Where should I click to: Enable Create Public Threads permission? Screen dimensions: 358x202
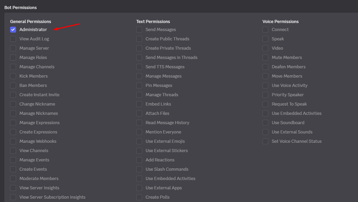pyautogui.click(x=139, y=39)
